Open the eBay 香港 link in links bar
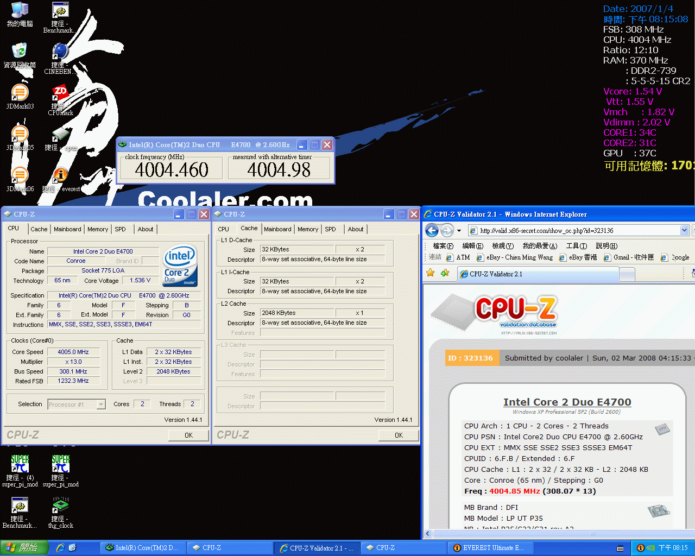This screenshot has width=695, height=556. pos(578,257)
